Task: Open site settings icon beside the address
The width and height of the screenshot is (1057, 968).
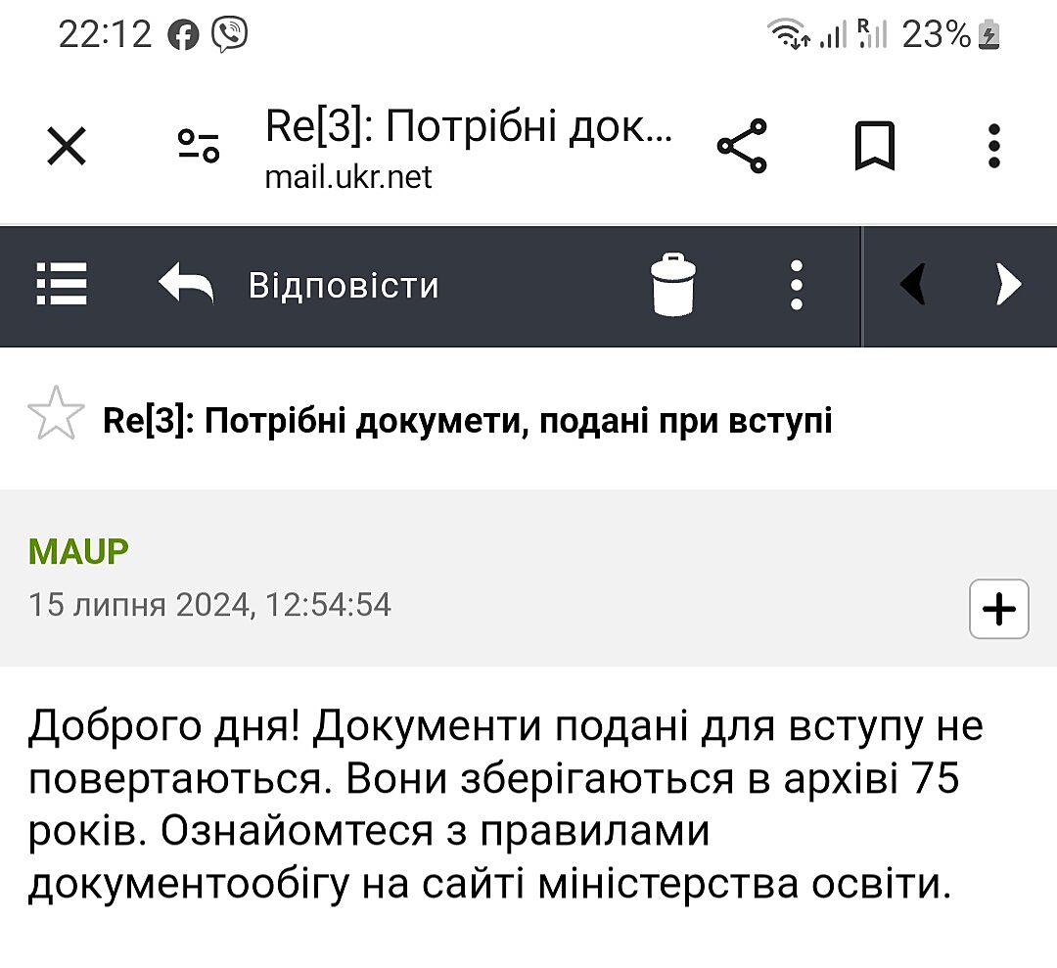Action: 199,147
